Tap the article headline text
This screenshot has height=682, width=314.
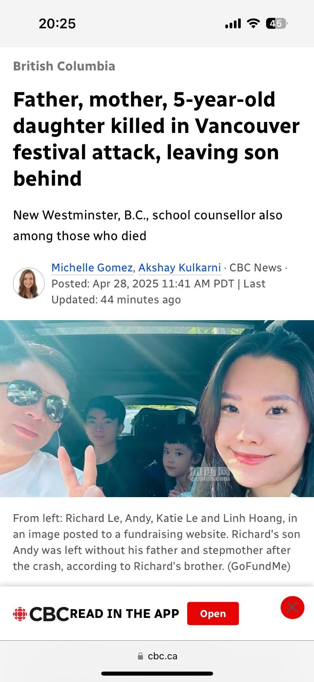[x=156, y=139]
